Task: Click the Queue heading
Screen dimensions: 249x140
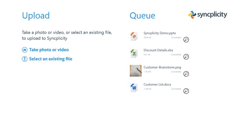Action: tap(142, 16)
